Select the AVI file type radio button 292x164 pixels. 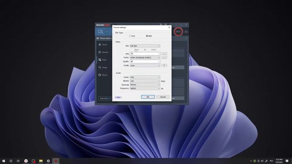point(130,36)
